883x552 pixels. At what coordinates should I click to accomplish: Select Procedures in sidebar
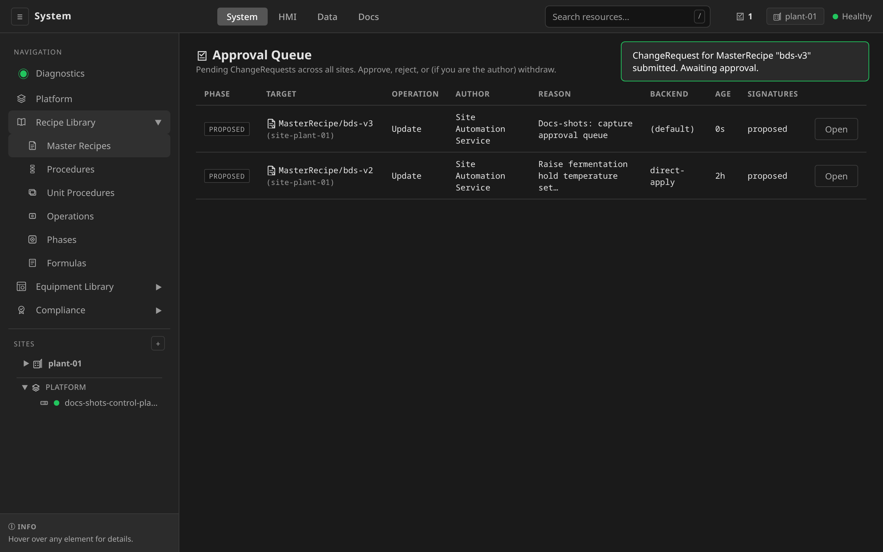89,169
